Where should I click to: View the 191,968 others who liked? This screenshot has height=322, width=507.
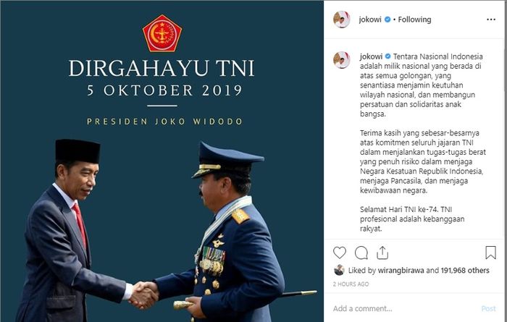click(x=465, y=271)
